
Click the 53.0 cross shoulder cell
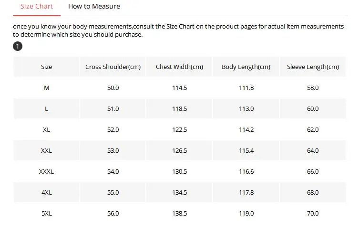[x=113, y=151]
